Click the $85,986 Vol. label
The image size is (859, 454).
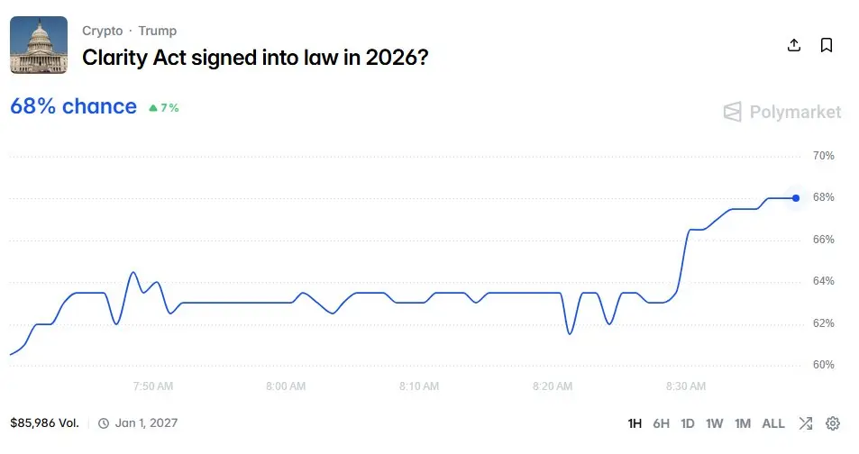pyautogui.click(x=45, y=423)
